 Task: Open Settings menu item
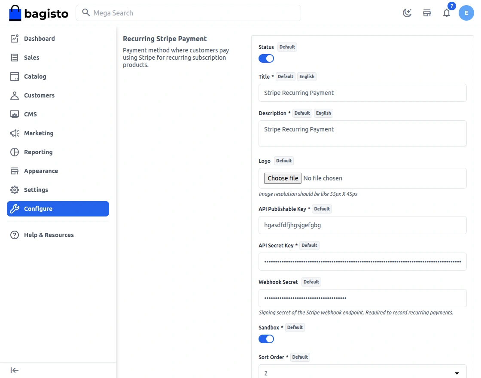click(58, 190)
